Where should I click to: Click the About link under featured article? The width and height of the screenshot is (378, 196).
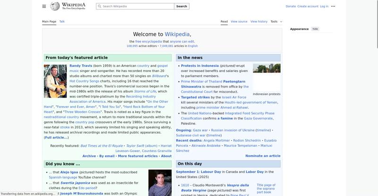(x=166, y=156)
